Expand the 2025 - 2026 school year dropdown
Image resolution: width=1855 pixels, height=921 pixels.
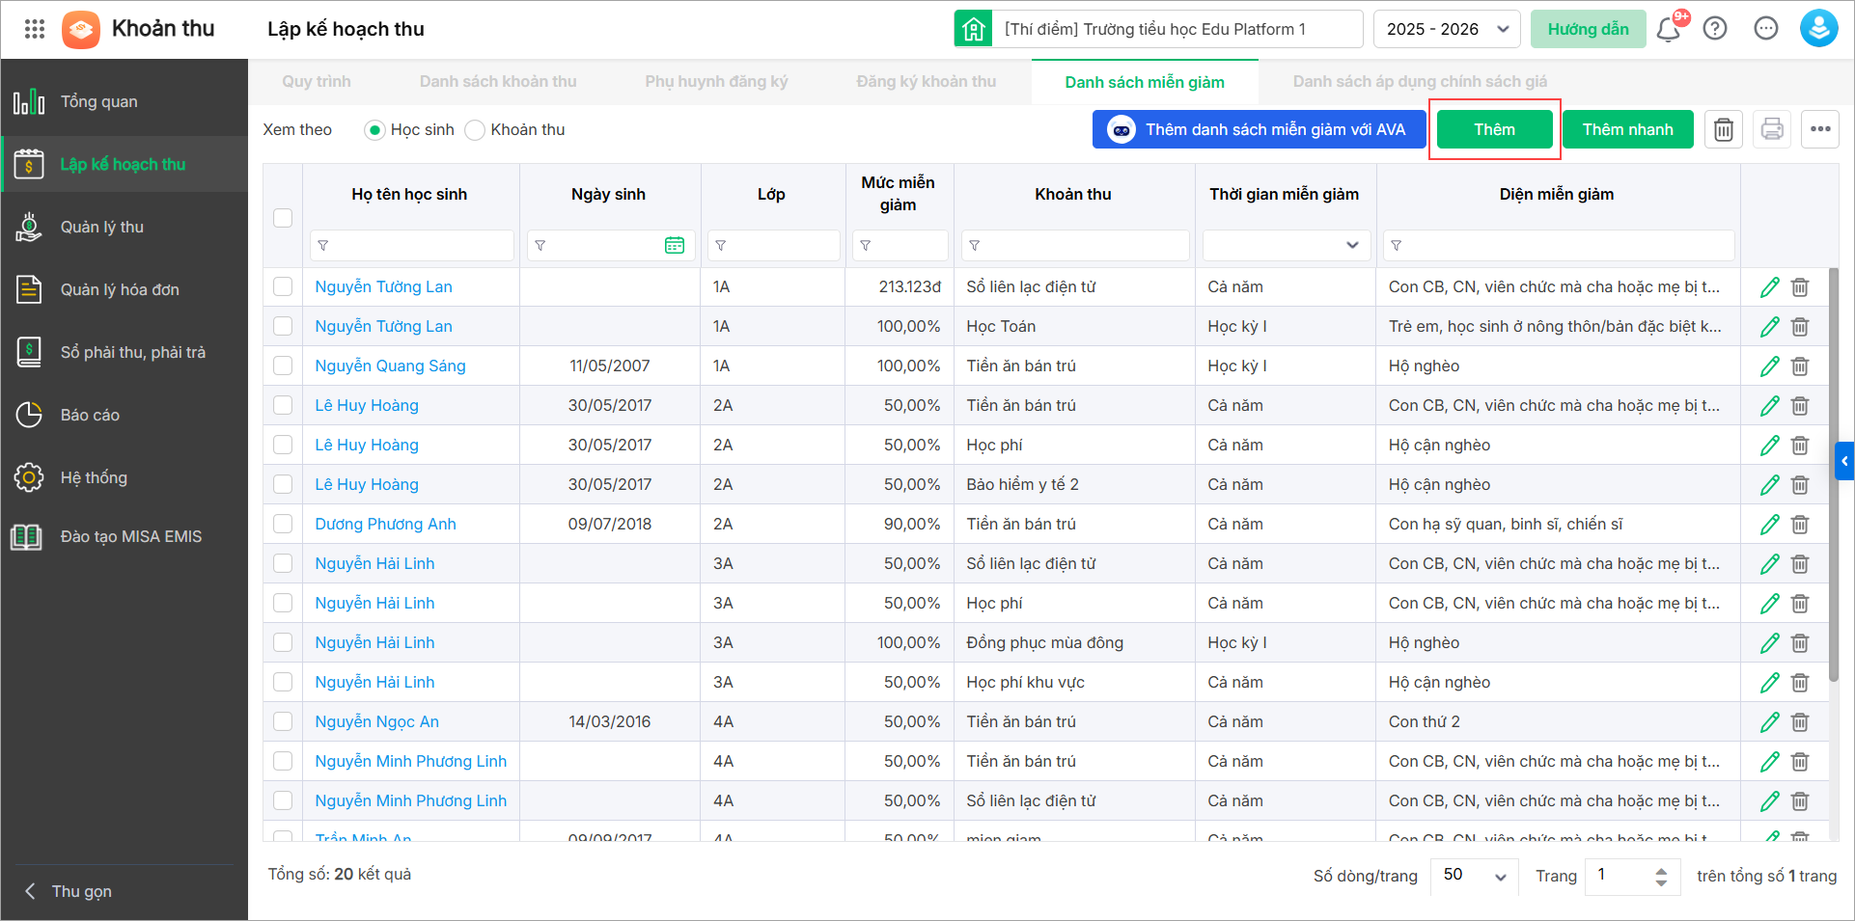point(1446,29)
